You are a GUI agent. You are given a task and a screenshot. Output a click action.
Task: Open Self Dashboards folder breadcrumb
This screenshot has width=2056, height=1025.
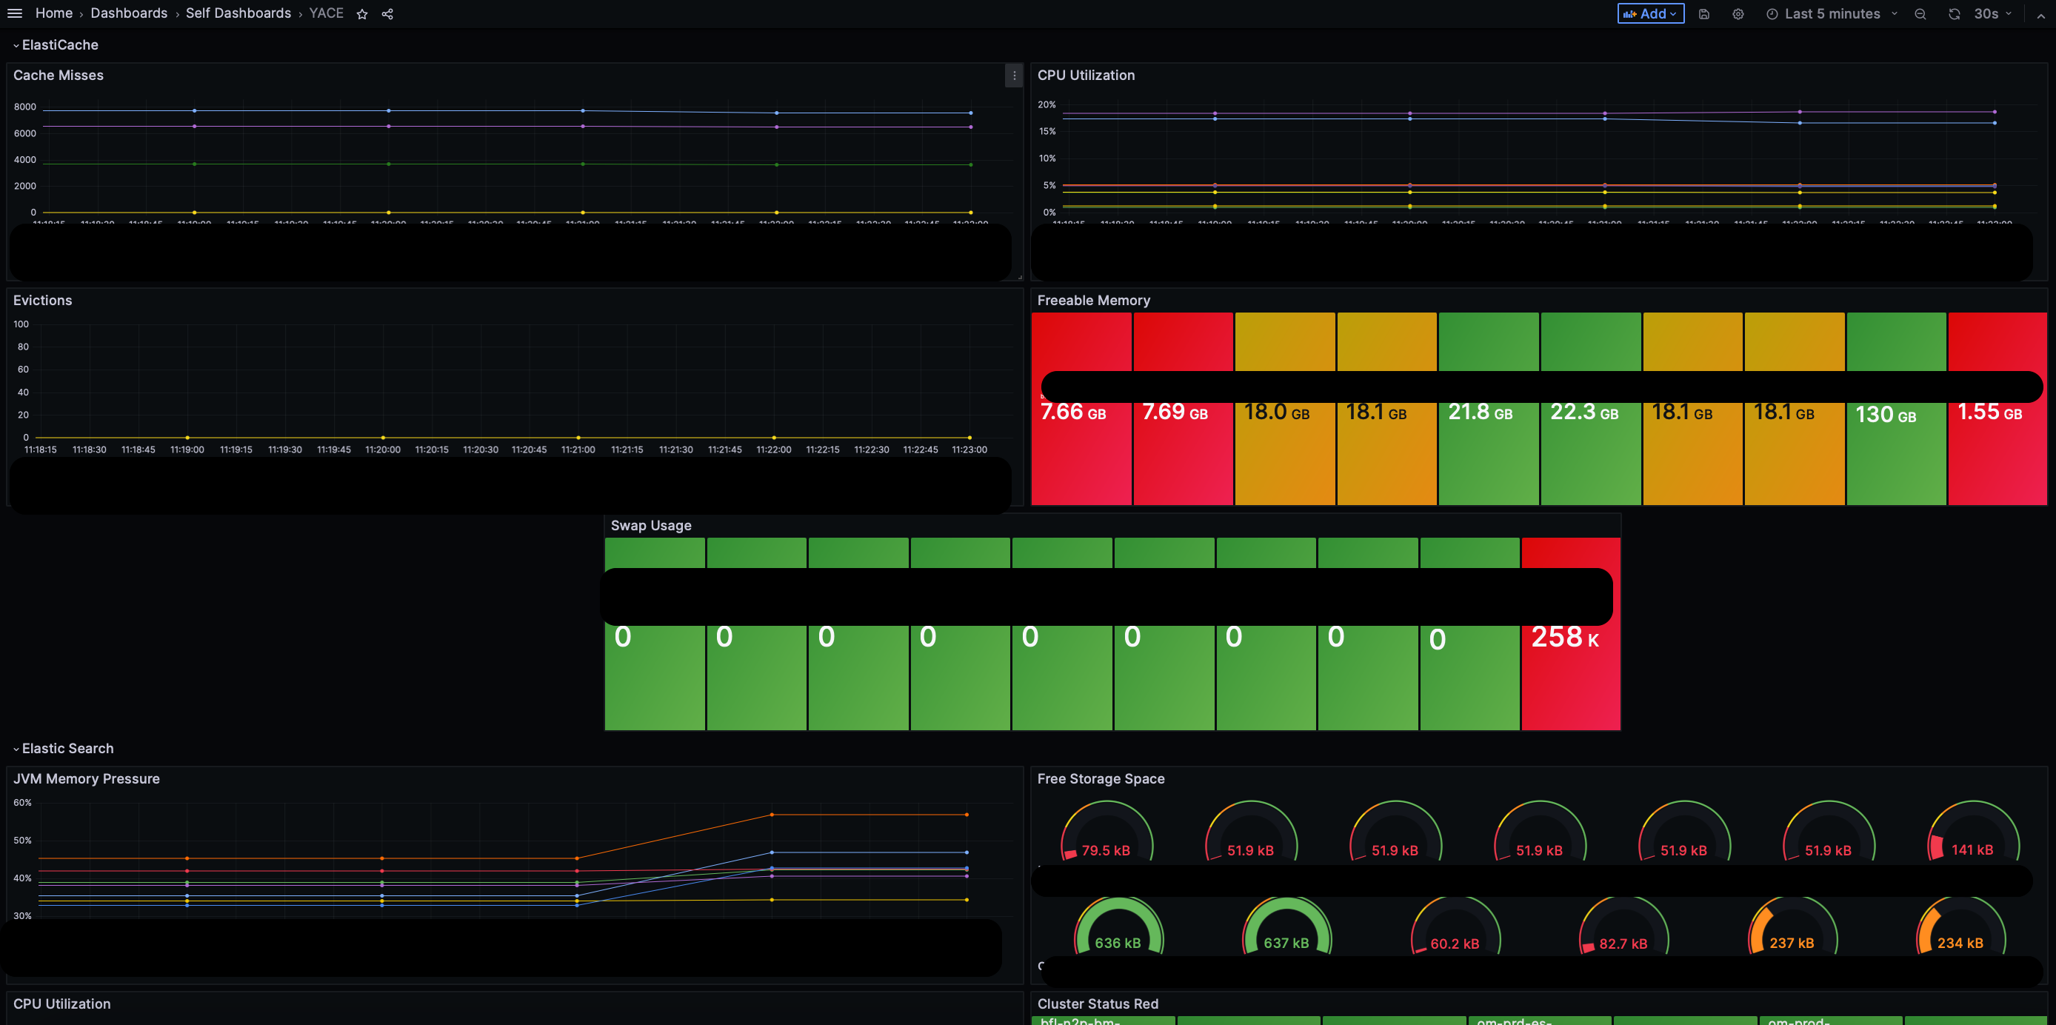(x=238, y=13)
